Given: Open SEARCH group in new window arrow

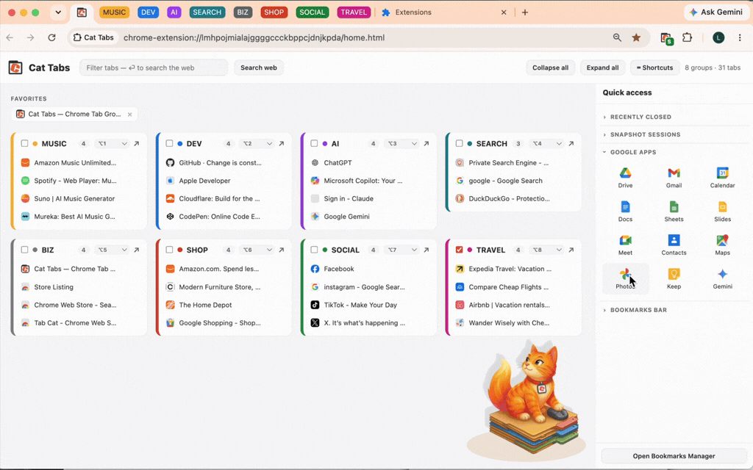Looking at the screenshot, I should tap(571, 143).
